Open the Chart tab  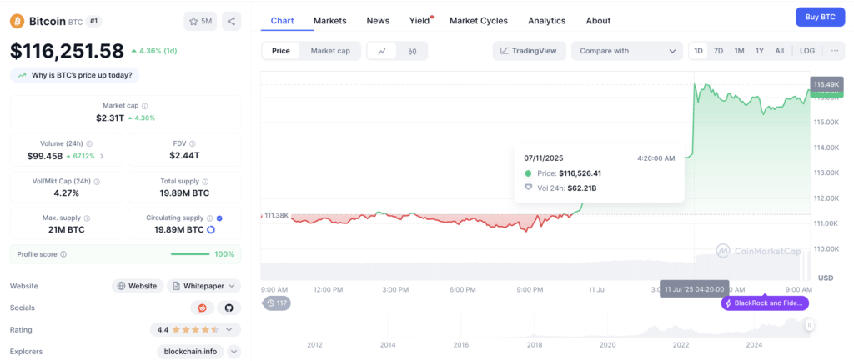point(282,21)
